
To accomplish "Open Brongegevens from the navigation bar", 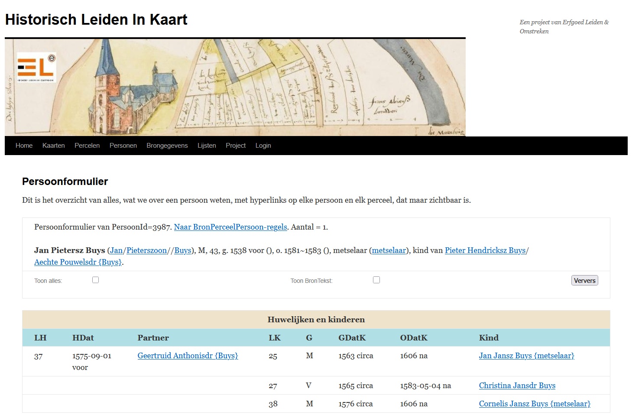I will click(x=167, y=146).
